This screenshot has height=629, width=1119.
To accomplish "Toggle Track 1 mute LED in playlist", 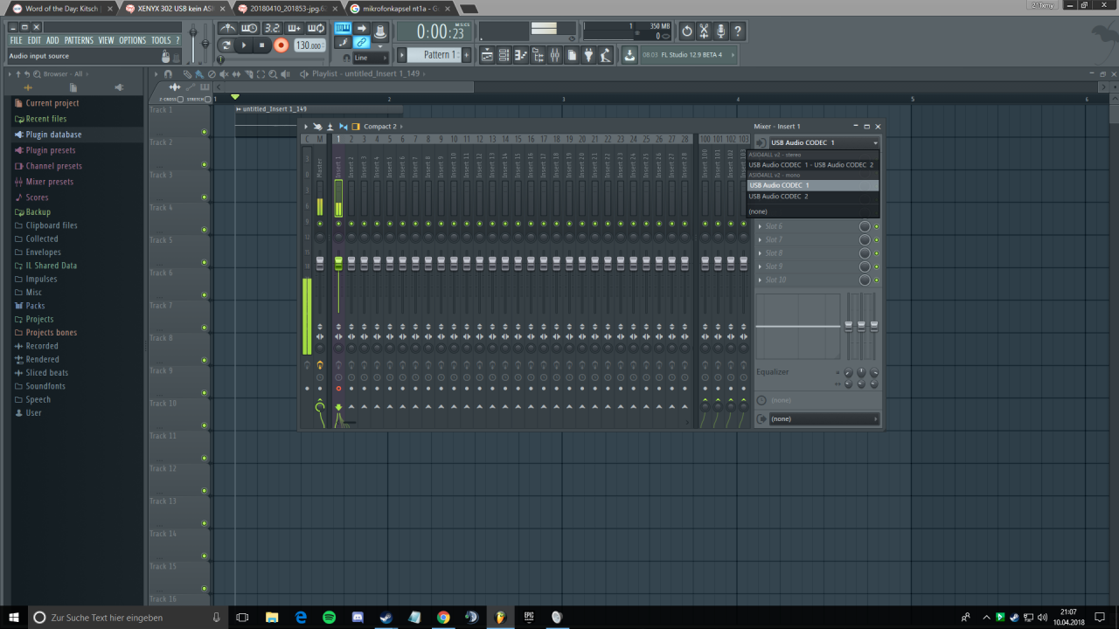I will pos(205,132).
